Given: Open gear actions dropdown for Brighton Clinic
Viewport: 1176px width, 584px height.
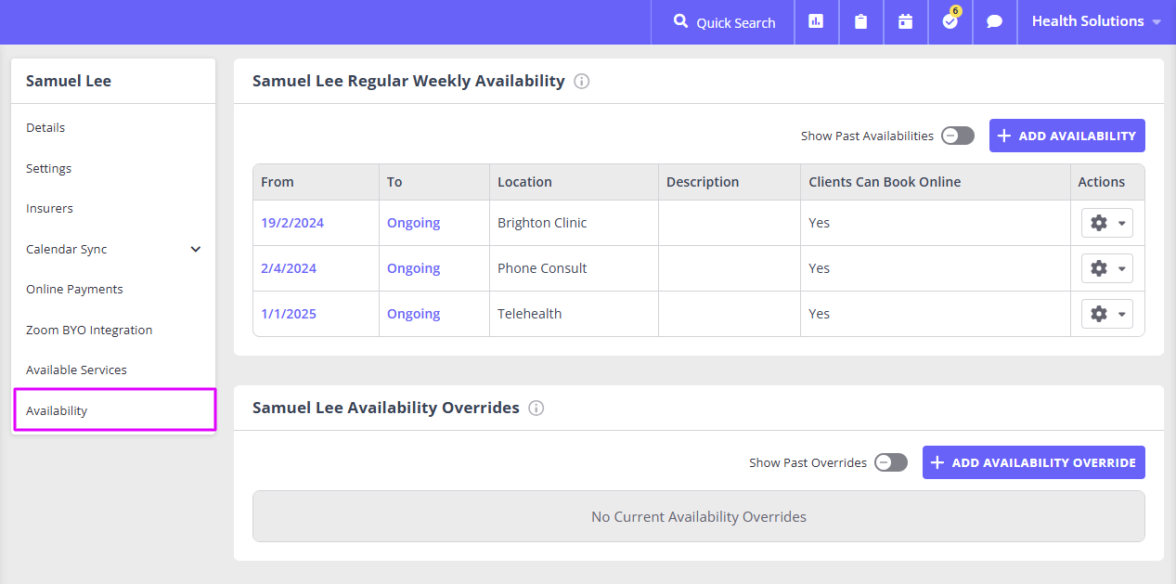Looking at the screenshot, I should (1106, 223).
